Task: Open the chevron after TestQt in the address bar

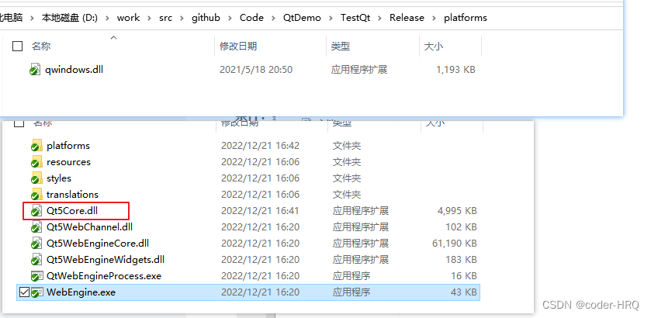Action: pos(380,18)
